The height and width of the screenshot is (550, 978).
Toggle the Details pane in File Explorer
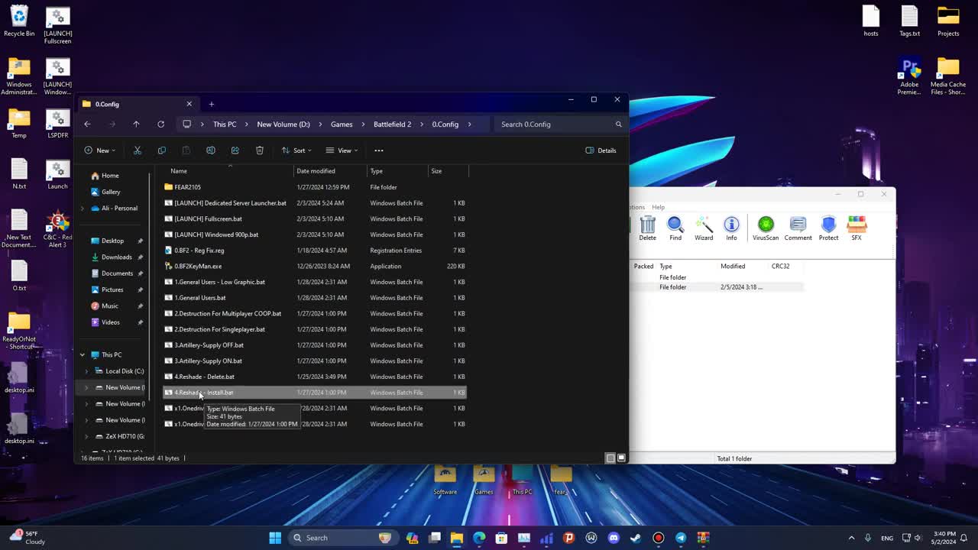point(601,150)
